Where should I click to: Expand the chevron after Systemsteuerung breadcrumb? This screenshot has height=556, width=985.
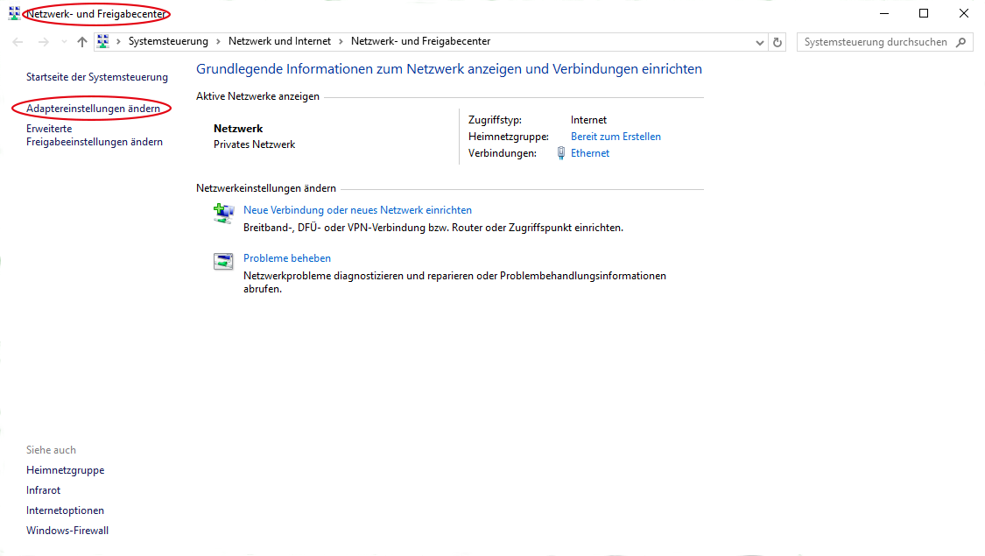(219, 41)
